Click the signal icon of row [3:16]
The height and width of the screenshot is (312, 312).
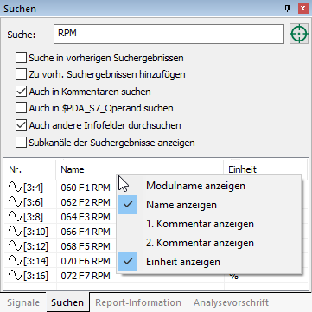click(x=15, y=276)
